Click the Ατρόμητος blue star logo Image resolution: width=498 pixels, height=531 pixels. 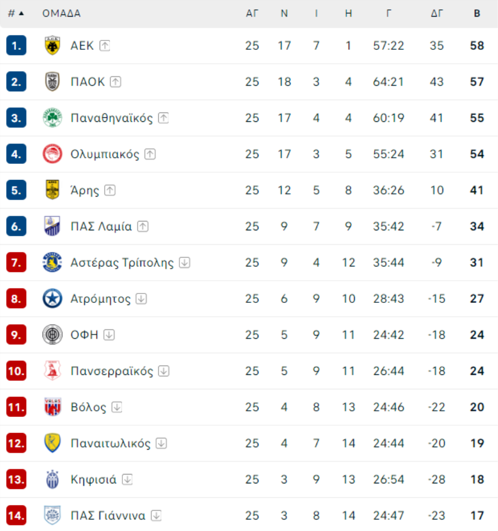[x=53, y=299]
